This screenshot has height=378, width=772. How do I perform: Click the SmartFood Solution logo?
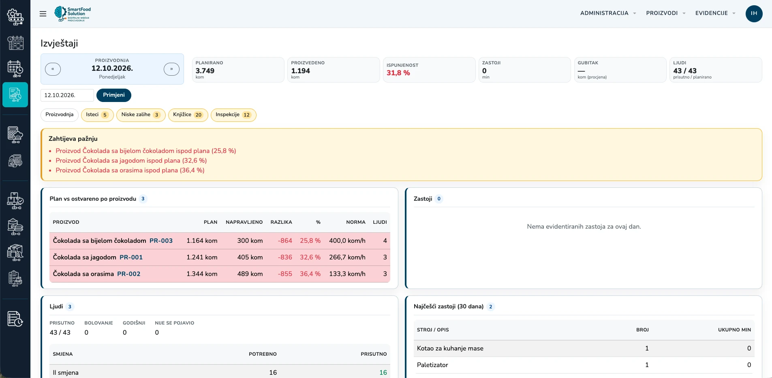click(x=73, y=14)
